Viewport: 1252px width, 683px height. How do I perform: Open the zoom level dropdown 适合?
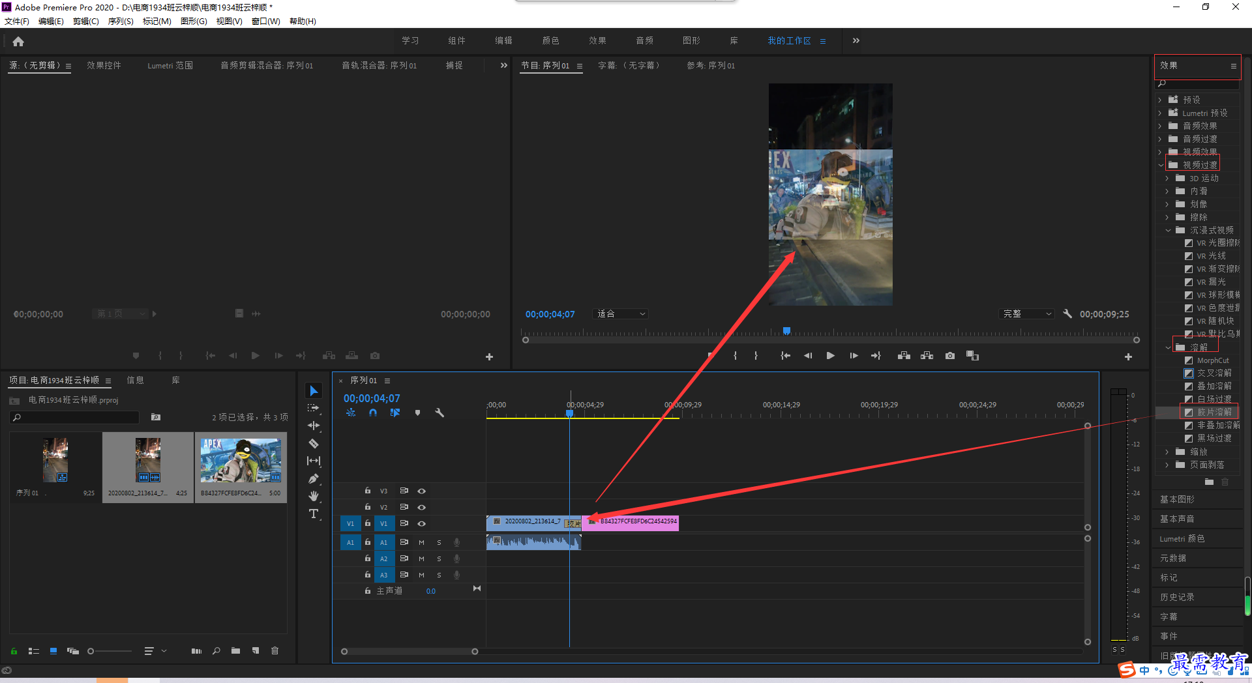pos(620,313)
